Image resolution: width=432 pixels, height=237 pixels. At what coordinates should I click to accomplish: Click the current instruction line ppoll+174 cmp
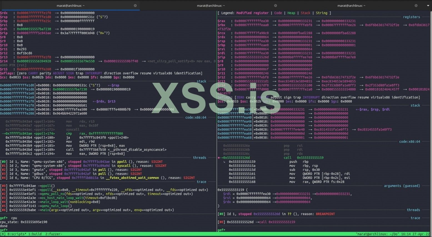(63, 134)
